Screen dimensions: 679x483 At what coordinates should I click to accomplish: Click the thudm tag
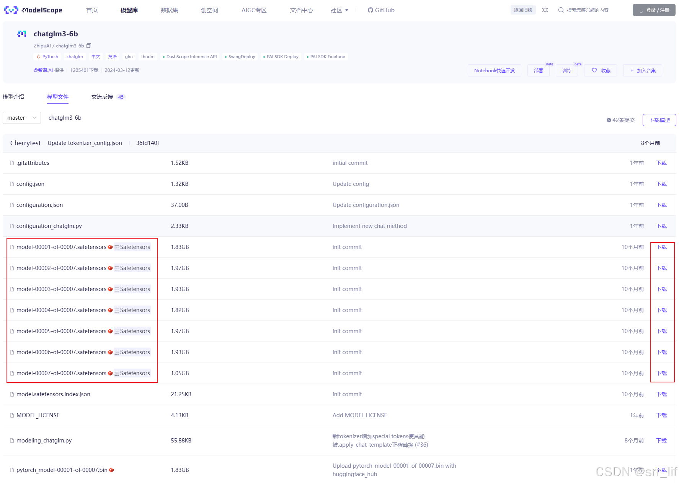[x=148, y=57]
